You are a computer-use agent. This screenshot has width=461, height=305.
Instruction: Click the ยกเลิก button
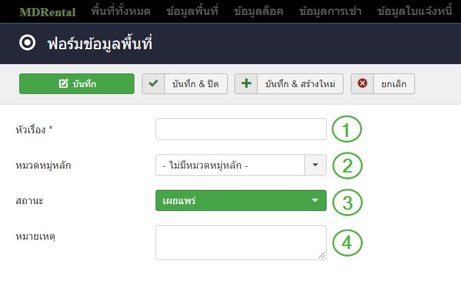[383, 84]
